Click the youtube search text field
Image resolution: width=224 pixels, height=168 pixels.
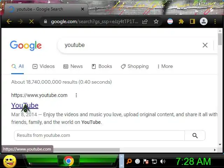128,45
